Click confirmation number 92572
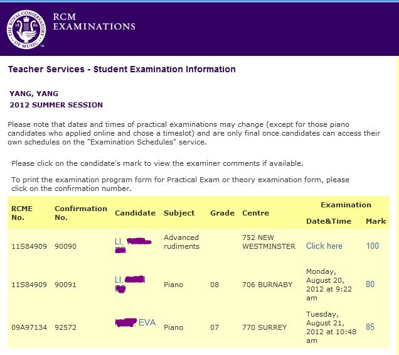Viewport: 399px width, 355px height. [65, 327]
